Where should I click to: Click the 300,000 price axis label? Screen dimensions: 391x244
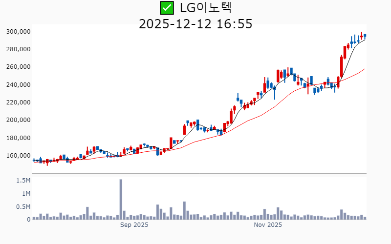[x=19, y=32]
